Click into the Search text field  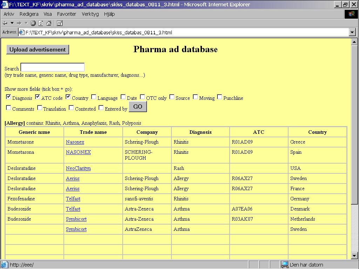click(x=53, y=67)
